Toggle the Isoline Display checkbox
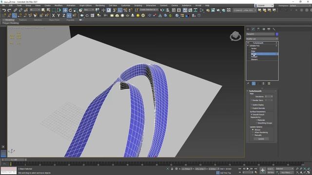 point(252,105)
